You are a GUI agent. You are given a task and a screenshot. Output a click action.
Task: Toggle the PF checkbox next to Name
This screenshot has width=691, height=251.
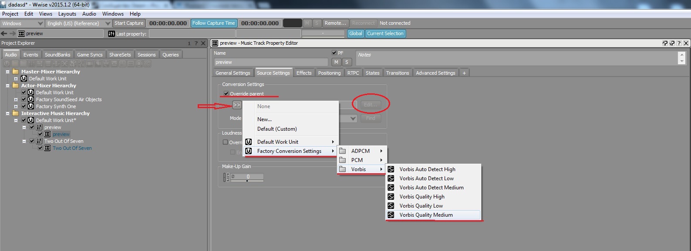coord(334,53)
